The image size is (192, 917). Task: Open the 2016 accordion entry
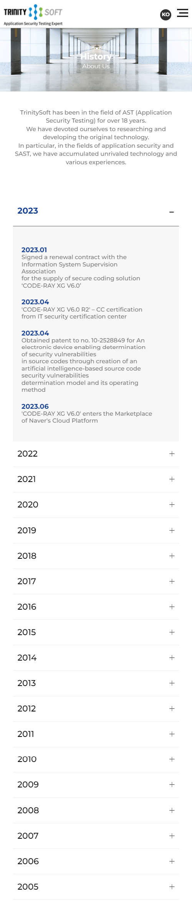[96, 607]
